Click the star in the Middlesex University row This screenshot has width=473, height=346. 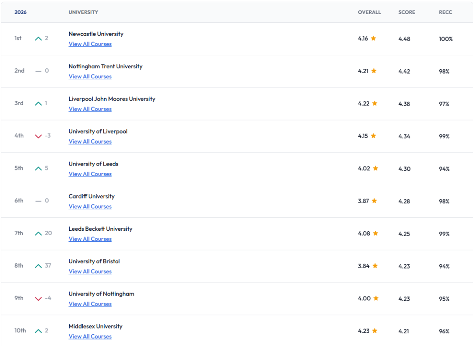point(374,331)
